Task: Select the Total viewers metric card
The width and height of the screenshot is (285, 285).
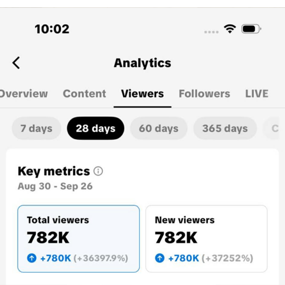Action: pos(78,239)
